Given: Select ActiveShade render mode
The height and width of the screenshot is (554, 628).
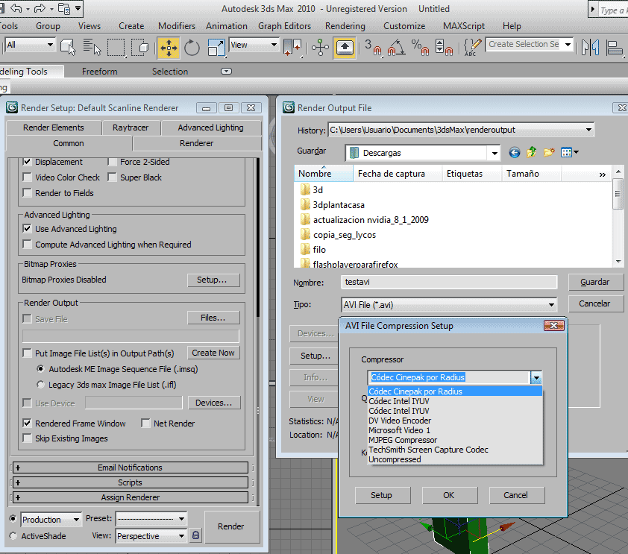Looking at the screenshot, I should [13, 535].
